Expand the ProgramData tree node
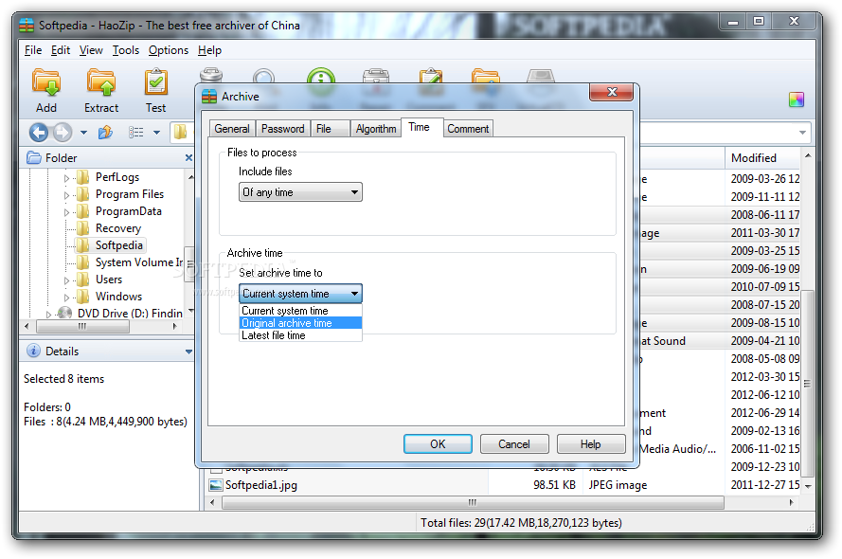This screenshot has width=842, height=559. point(66,212)
